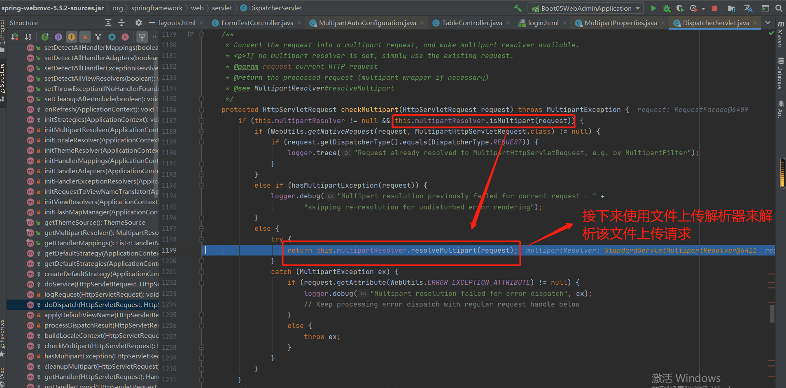
Task: Toggle Group Methods by Defining Type
Action: tap(98, 37)
